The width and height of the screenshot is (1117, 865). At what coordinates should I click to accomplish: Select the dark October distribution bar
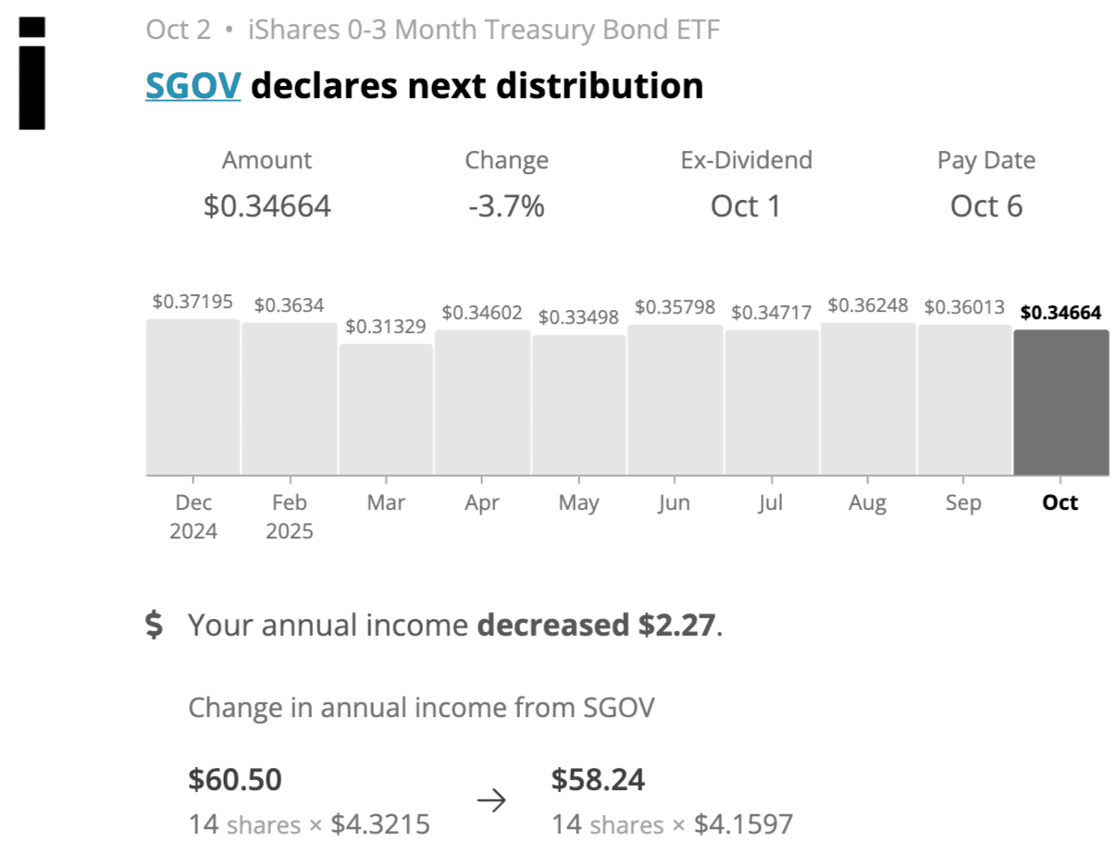pyautogui.click(x=1061, y=402)
